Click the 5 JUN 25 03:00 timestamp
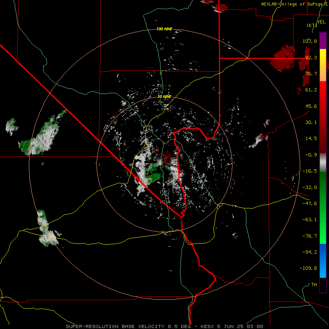Image resolution: width=329 pixels, height=329 pixels. 240,326
